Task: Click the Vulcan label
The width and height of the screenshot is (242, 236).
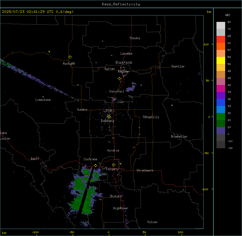Action: (x=152, y=222)
